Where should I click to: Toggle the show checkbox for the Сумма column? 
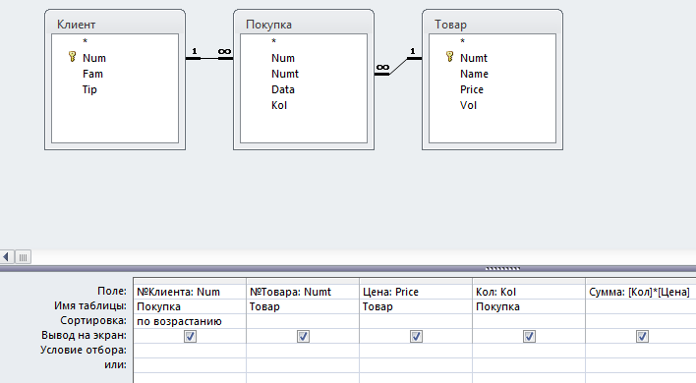(x=642, y=337)
